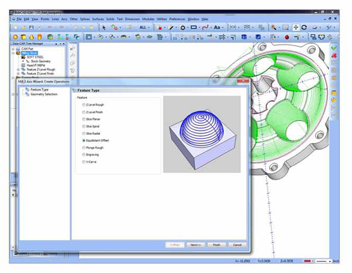Image resolution: width=352 pixels, height=273 pixels.
Task: Click the green checkmark OK icon
Action: tap(334, 48)
